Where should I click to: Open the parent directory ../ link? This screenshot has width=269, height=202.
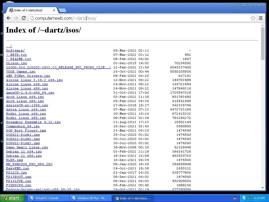tap(9, 46)
